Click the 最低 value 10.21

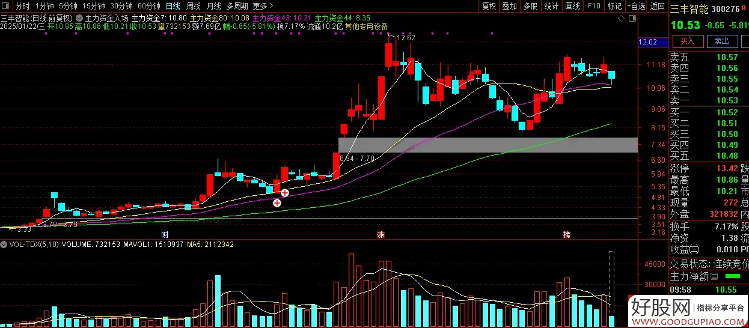click(727, 191)
